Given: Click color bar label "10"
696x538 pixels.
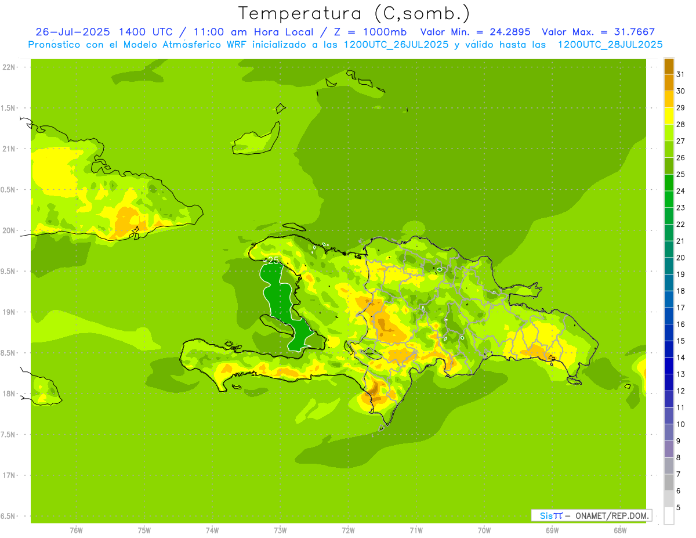Looking at the screenshot, I should coord(681,424).
